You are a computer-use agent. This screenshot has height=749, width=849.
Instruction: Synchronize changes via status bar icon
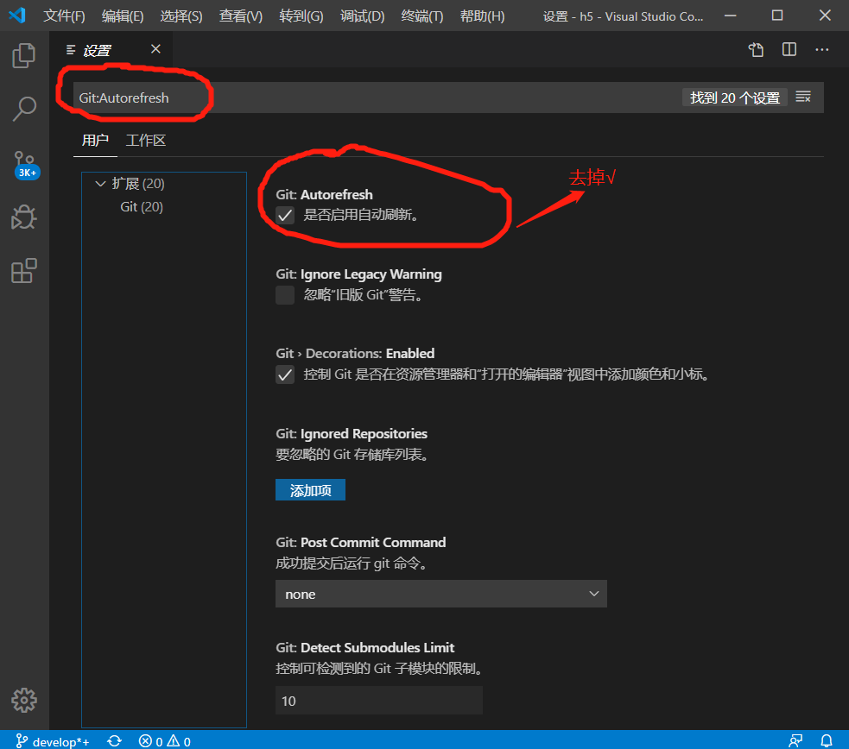[114, 741]
